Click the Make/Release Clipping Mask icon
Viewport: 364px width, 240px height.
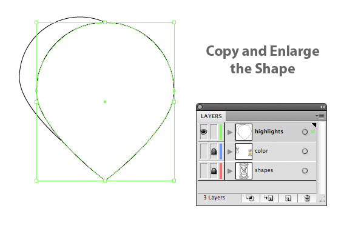(250, 198)
